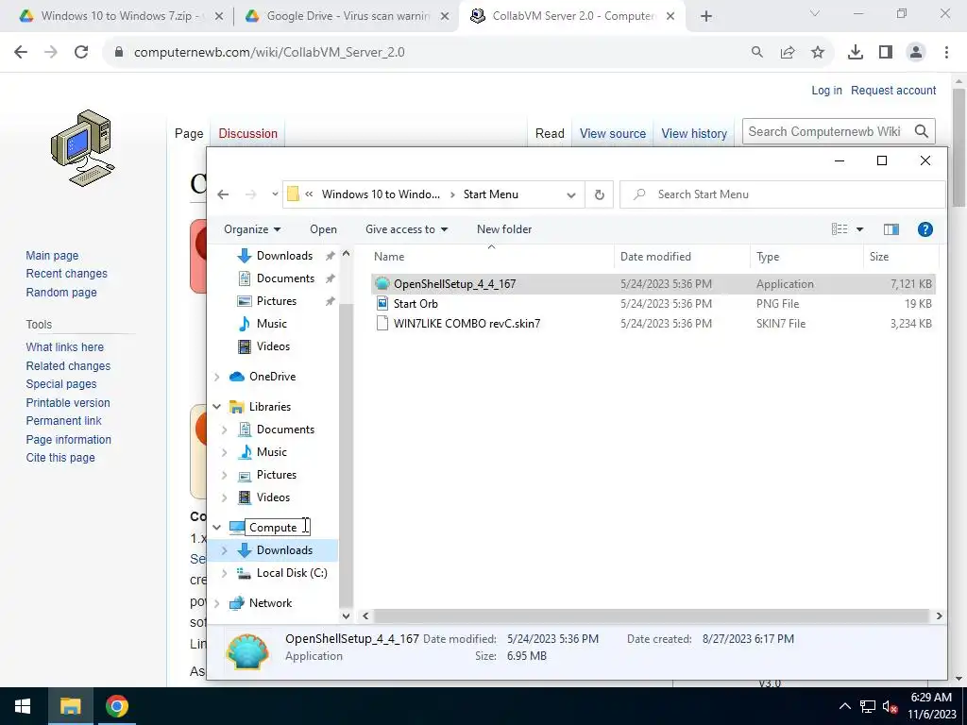Viewport: 967px width, 725px height.
Task: Open Special pages link
Action: point(61,384)
